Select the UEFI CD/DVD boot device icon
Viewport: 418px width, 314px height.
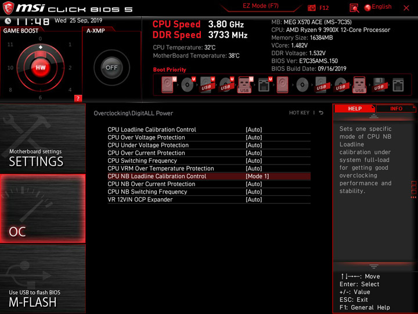[188, 85]
